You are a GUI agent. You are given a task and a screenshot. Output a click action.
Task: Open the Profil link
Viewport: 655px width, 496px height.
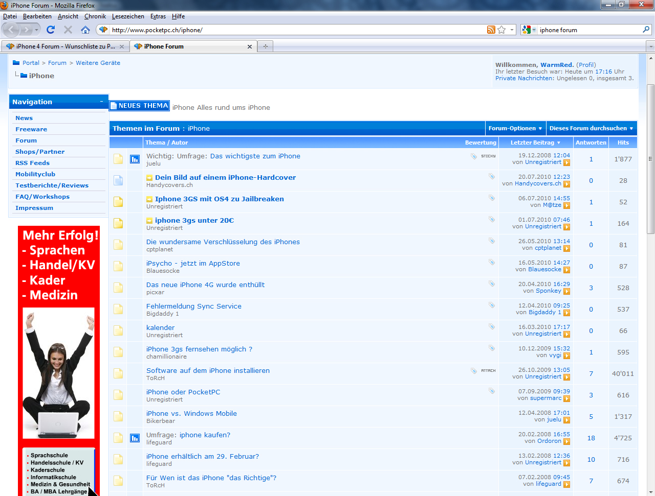click(586, 65)
